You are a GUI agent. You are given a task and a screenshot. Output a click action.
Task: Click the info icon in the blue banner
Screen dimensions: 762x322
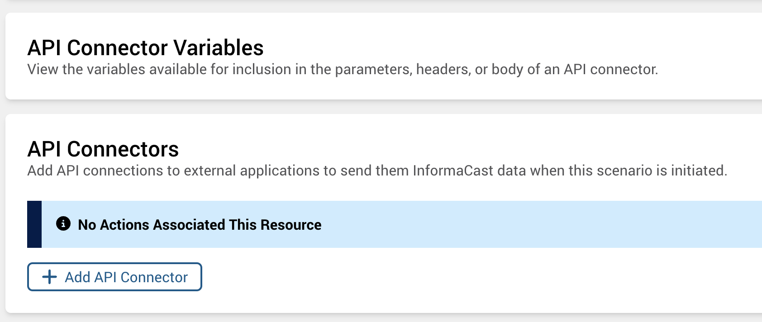[63, 223]
